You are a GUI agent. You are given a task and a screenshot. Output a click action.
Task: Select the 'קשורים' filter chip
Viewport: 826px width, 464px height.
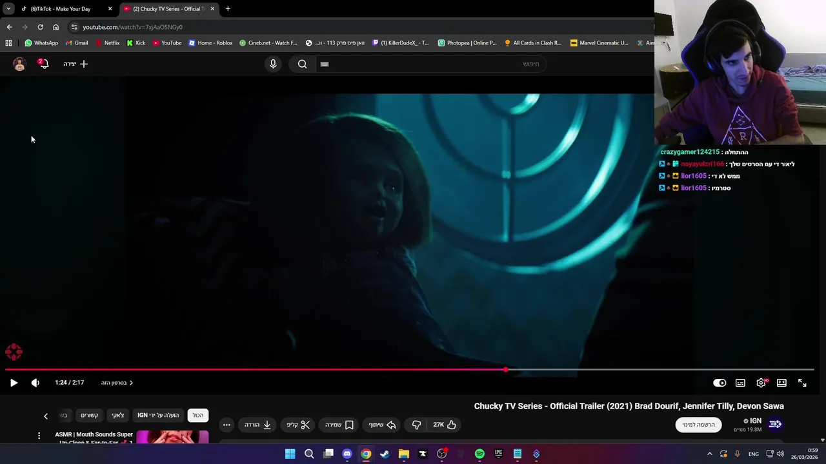tap(90, 415)
